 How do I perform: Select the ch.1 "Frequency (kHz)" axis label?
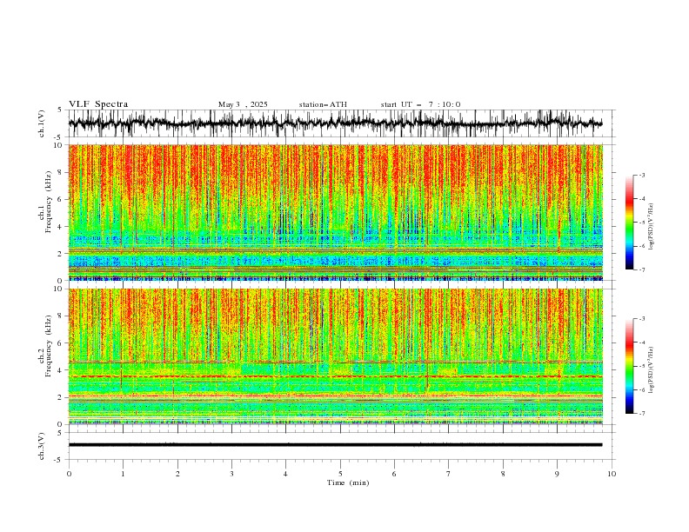point(48,202)
